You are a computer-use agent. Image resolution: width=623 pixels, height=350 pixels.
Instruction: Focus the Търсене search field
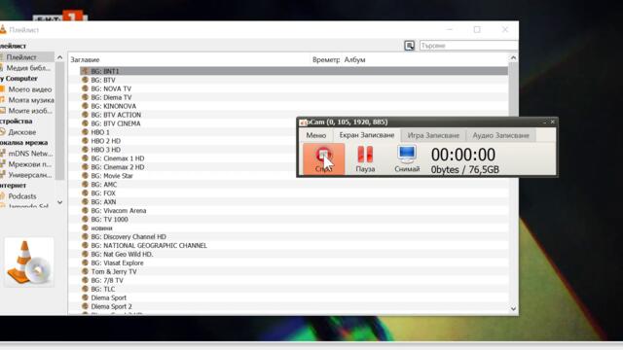(469, 46)
